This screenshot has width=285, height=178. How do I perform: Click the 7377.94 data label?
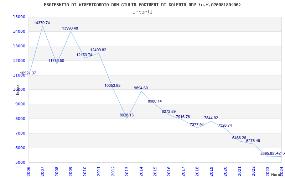click(x=197, y=125)
